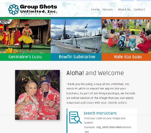Click the document magnifier Search Instructions icon
This screenshot has height=133, width=151.
click(75, 118)
